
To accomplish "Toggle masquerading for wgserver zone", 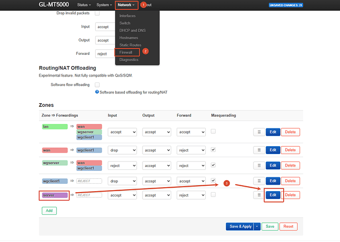I will [x=213, y=165].
